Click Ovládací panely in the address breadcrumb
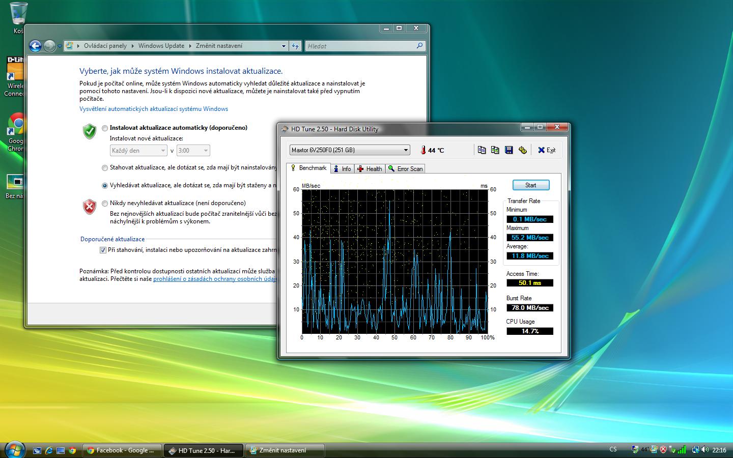 pyautogui.click(x=105, y=46)
